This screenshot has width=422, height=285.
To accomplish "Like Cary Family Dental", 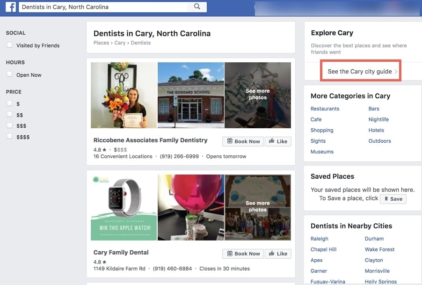I will pyautogui.click(x=278, y=254).
